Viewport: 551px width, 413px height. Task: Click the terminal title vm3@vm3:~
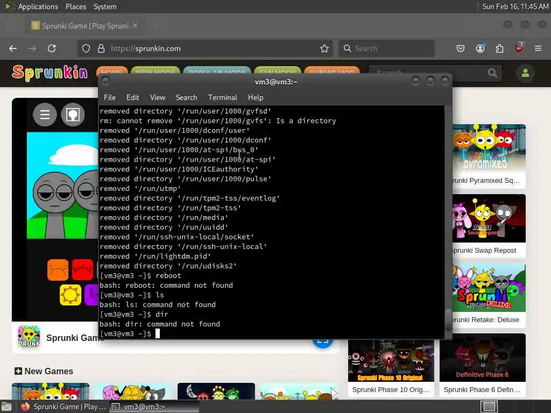(276, 82)
